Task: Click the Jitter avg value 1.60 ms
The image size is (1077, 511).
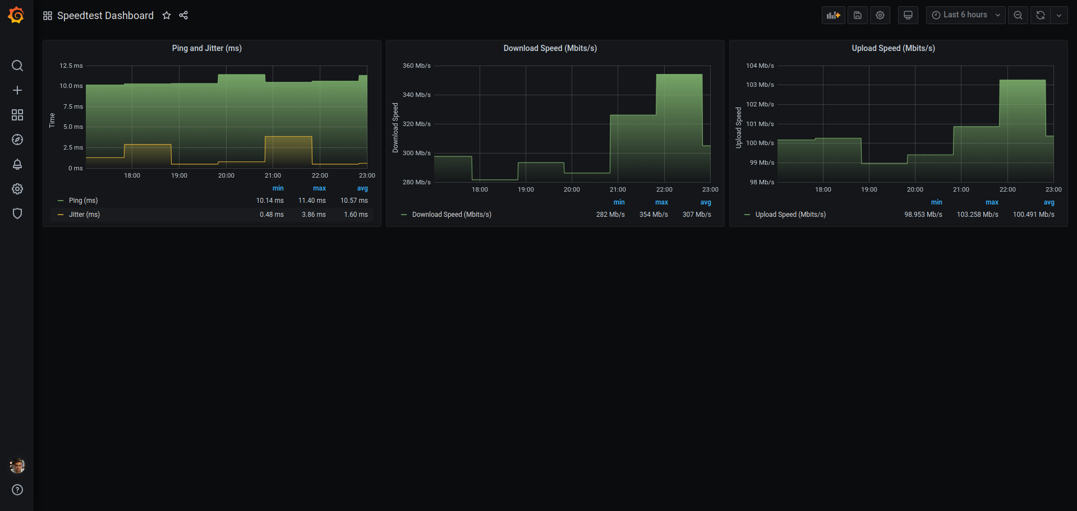Action: coord(356,215)
